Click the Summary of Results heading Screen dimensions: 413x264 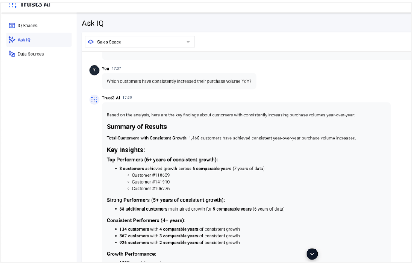pos(137,127)
